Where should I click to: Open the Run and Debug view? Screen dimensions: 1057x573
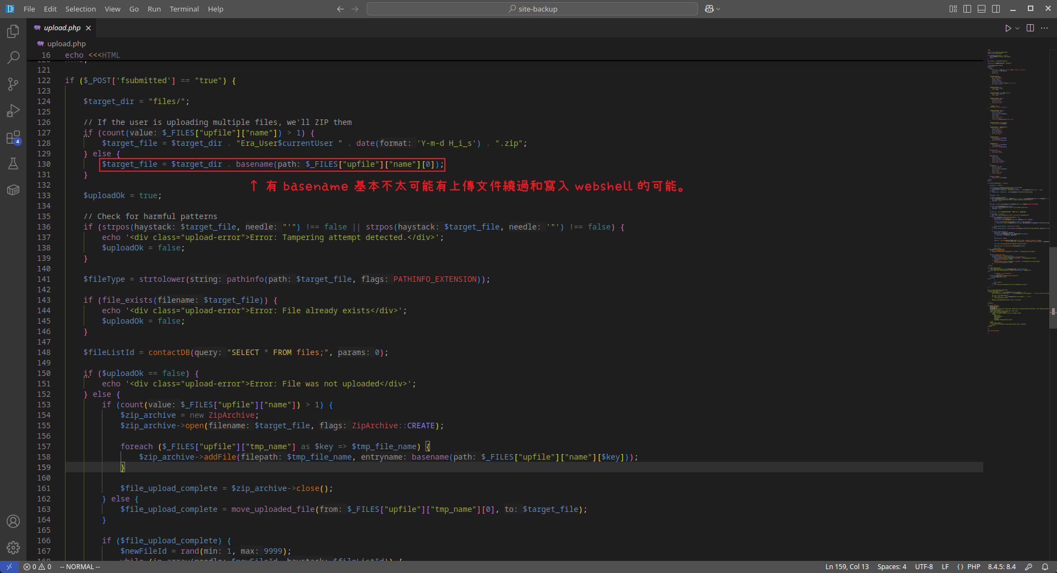(13, 111)
